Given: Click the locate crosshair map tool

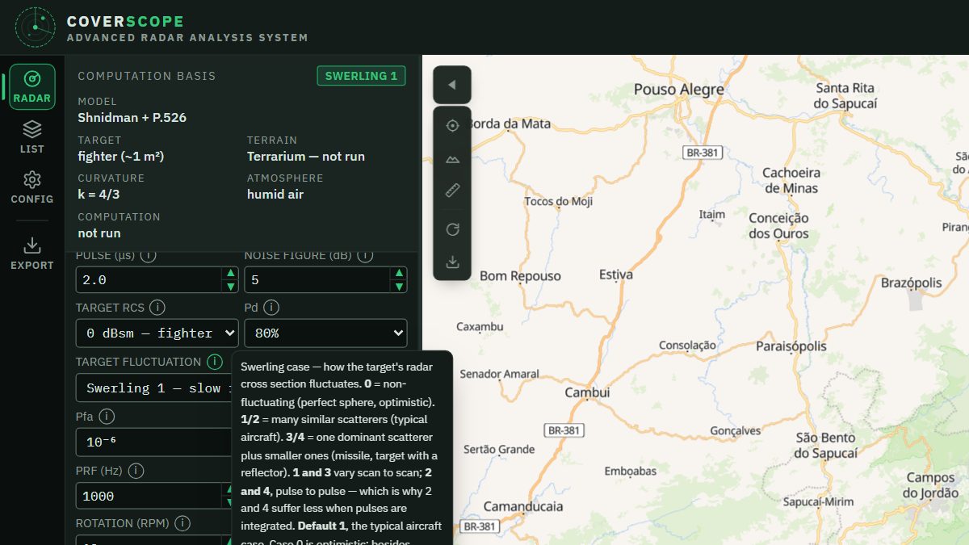Looking at the screenshot, I should [452, 126].
